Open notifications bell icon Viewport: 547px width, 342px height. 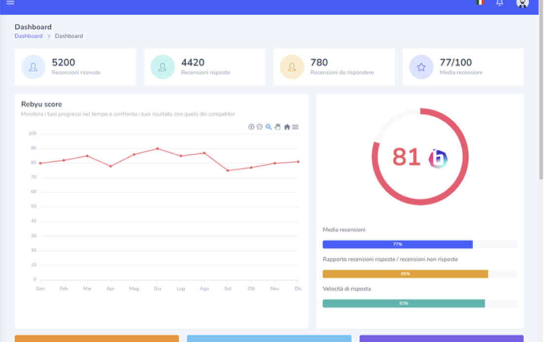point(500,3)
